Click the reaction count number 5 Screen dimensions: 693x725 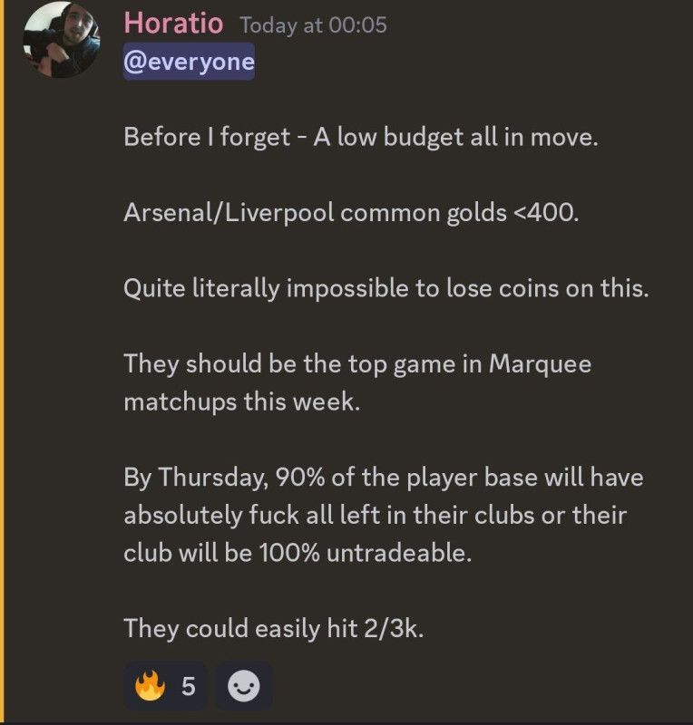pyautogui.click(x=188, y=686)
